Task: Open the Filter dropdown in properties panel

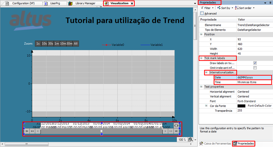Action: pyautogui.click(x=207, y=8)
